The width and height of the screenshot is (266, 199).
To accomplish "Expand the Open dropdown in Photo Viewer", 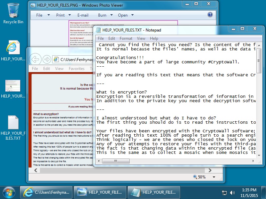I will (132, 15).
